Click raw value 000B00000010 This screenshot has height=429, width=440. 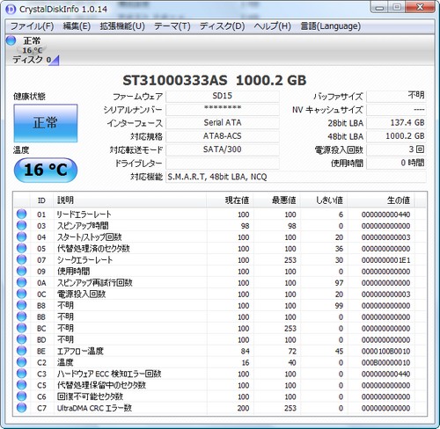tap(385, 363)
